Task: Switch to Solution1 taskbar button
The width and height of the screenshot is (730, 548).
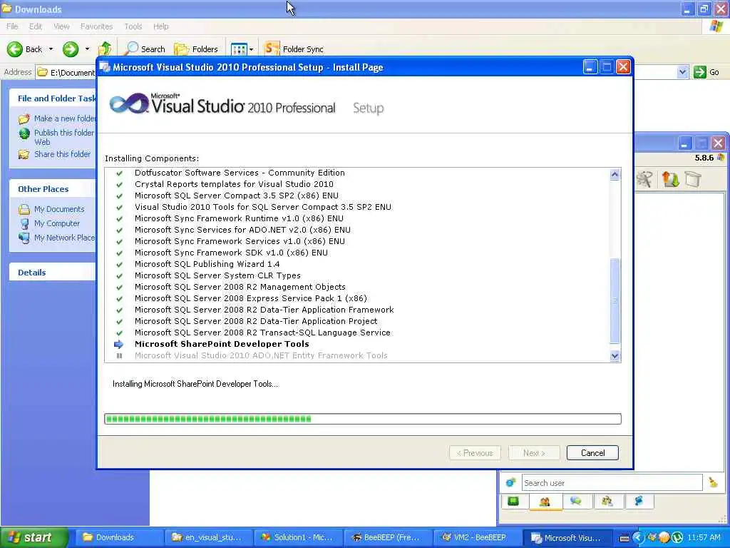Action: coord(299,537)
